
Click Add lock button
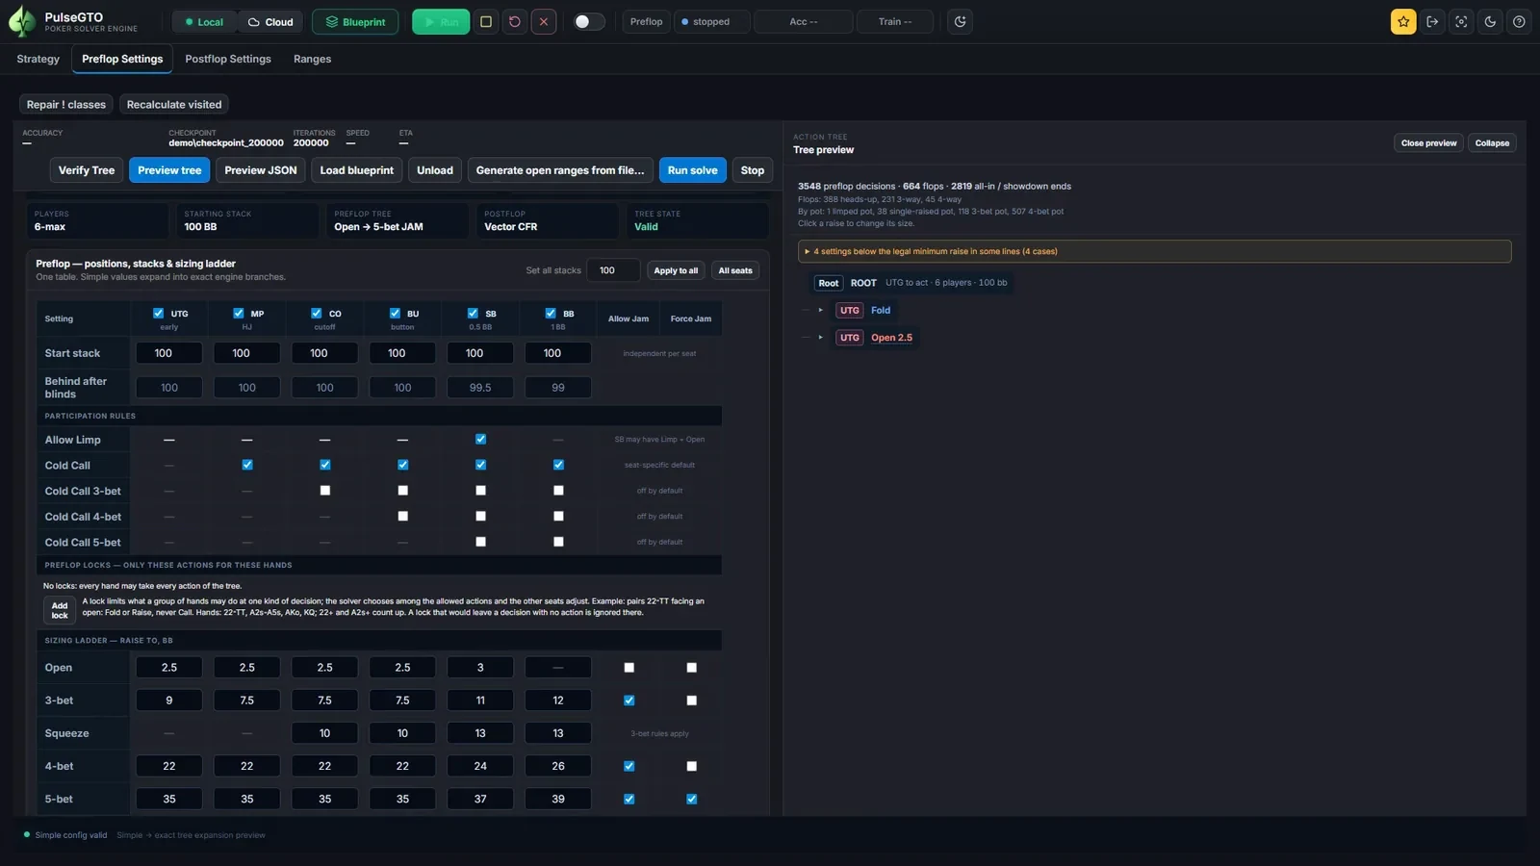60,610
